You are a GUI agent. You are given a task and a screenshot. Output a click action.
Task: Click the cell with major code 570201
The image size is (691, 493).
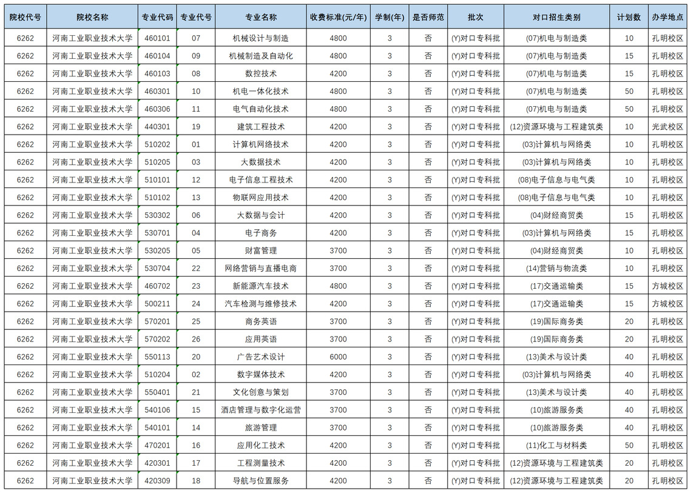[157, 321]
